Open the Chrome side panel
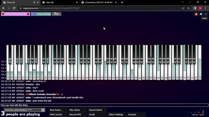This screenshot has width=209, height=117. click(x=195, y=8)
